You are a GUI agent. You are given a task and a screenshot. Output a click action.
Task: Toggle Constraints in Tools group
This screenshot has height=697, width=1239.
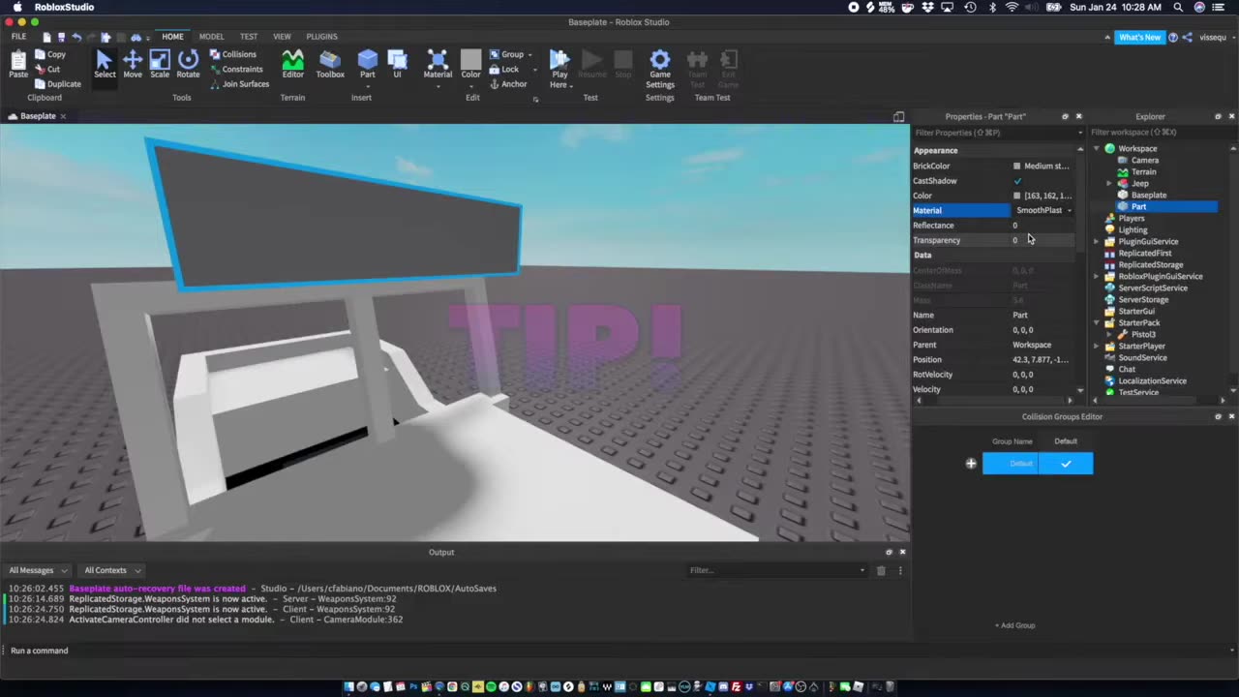236,69
